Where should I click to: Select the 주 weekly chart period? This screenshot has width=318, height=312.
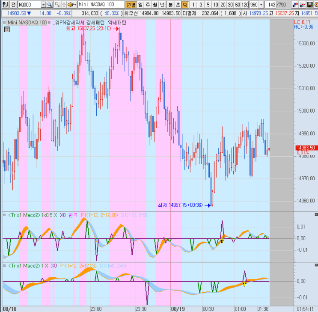pyautogui.click(x=148, y=4)
